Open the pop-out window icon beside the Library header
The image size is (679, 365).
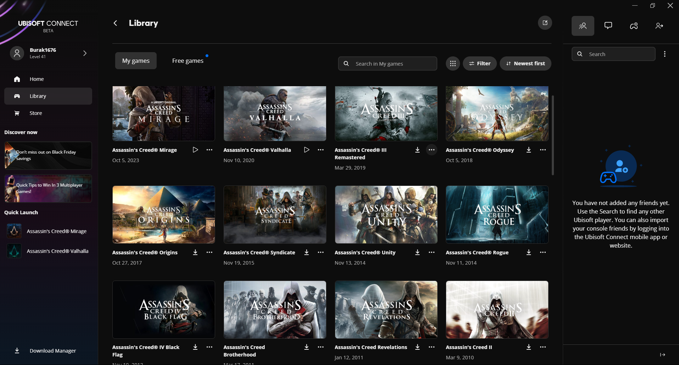click(x=545, y=23)
